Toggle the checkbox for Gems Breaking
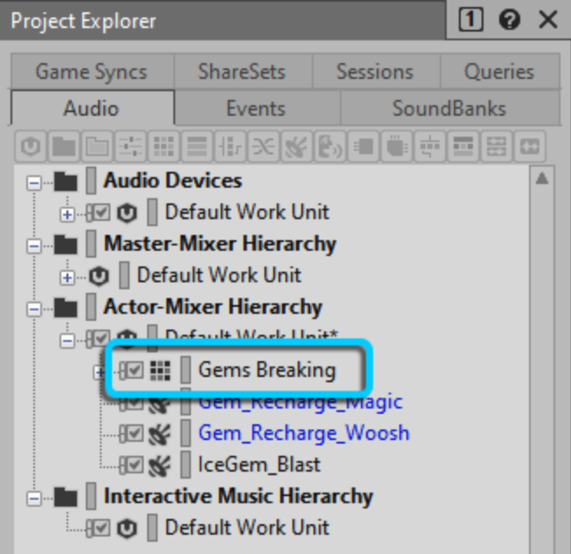Image resolution: width=571 pixels, height=554 pixels. click(133, 371)
